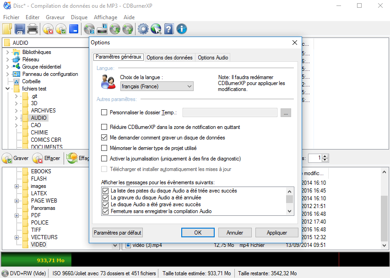This screenshot has width=390, height=278.
Task: Select the Corbeille recycle bin icon
Action: pyautogui.click(x=16, y=81)
